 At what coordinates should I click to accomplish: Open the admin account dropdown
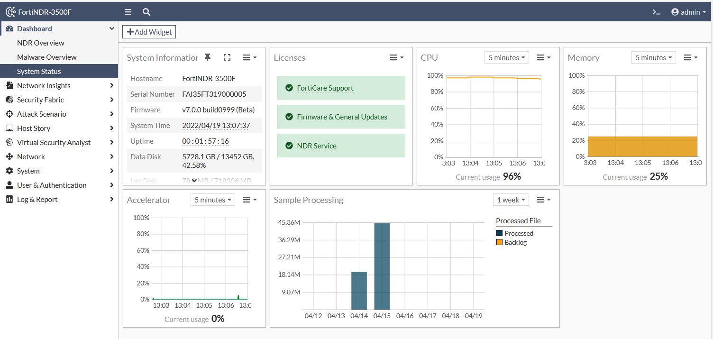pos(689,12)
